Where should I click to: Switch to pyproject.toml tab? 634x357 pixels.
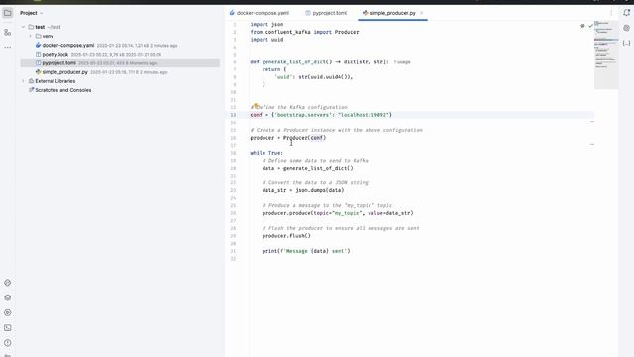326,13
